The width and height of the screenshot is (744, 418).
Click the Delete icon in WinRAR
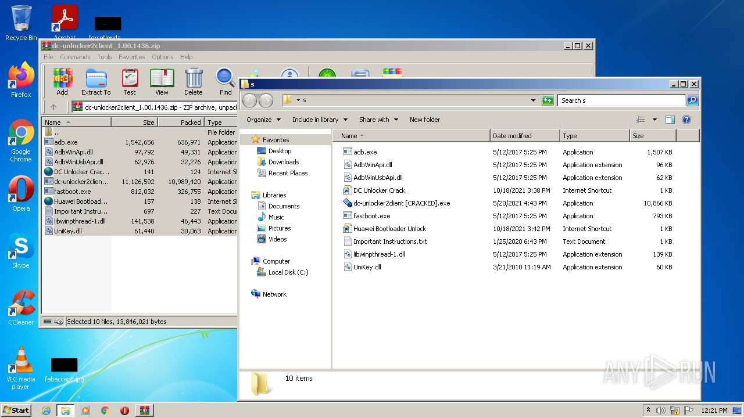[x=194, y=81]
